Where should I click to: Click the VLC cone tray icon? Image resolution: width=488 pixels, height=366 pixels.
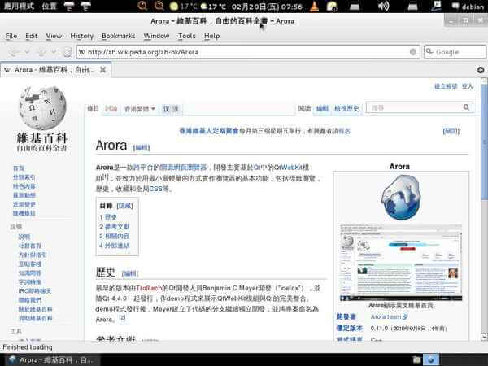pyautogui.click(x=314, y=7)
